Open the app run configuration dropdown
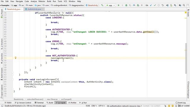The height and width of the screenshot is (107, 190). tap(110, 5)
